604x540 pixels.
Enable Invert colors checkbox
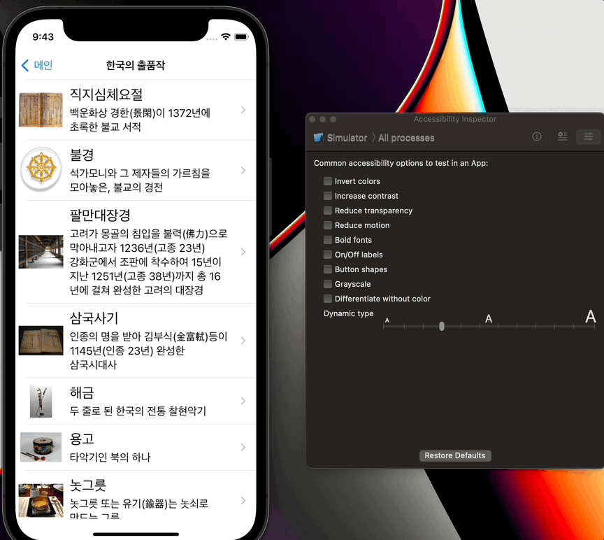pyautogui.click(x=328, y=181)
